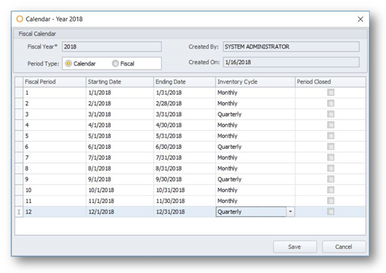Click the Ending Date column header

pyautogui.click(x=184, y=82)
